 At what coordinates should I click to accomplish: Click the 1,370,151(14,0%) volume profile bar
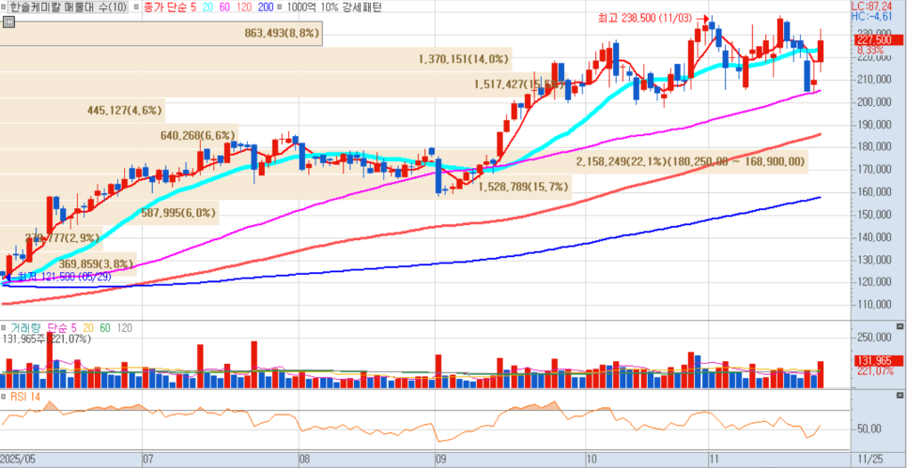pos(255,58)
